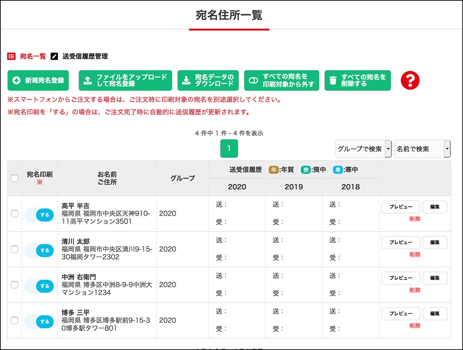
Task: Preview the address for 博多 三平
Action: pos(401,314)
